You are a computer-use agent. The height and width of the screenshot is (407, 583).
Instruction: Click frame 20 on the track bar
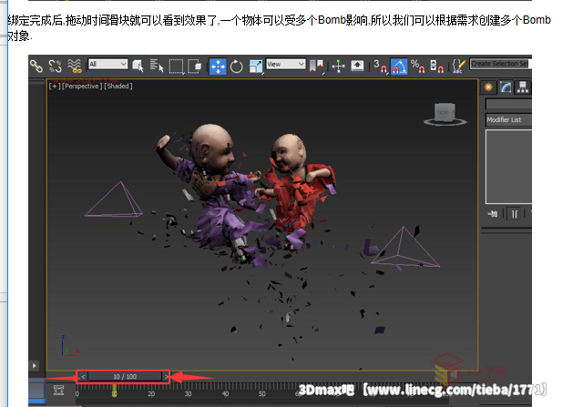[x=151, y=394]
